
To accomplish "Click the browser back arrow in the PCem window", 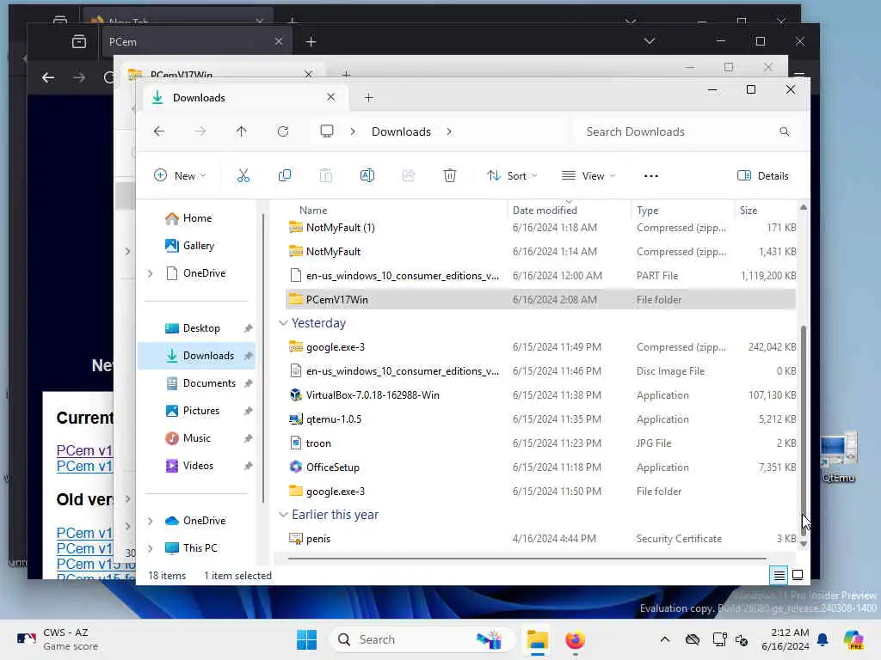I will tap(48, 77).
